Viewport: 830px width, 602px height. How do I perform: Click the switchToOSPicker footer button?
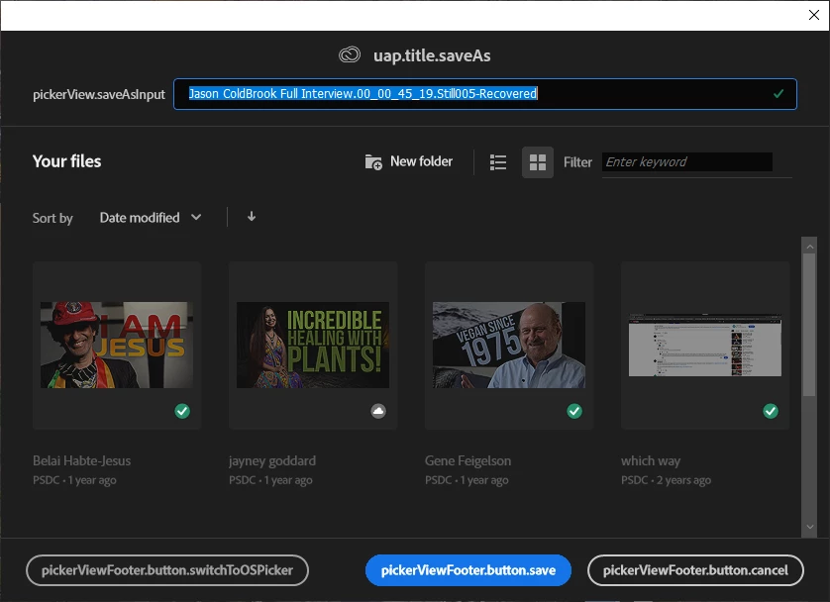pos(167,570)
